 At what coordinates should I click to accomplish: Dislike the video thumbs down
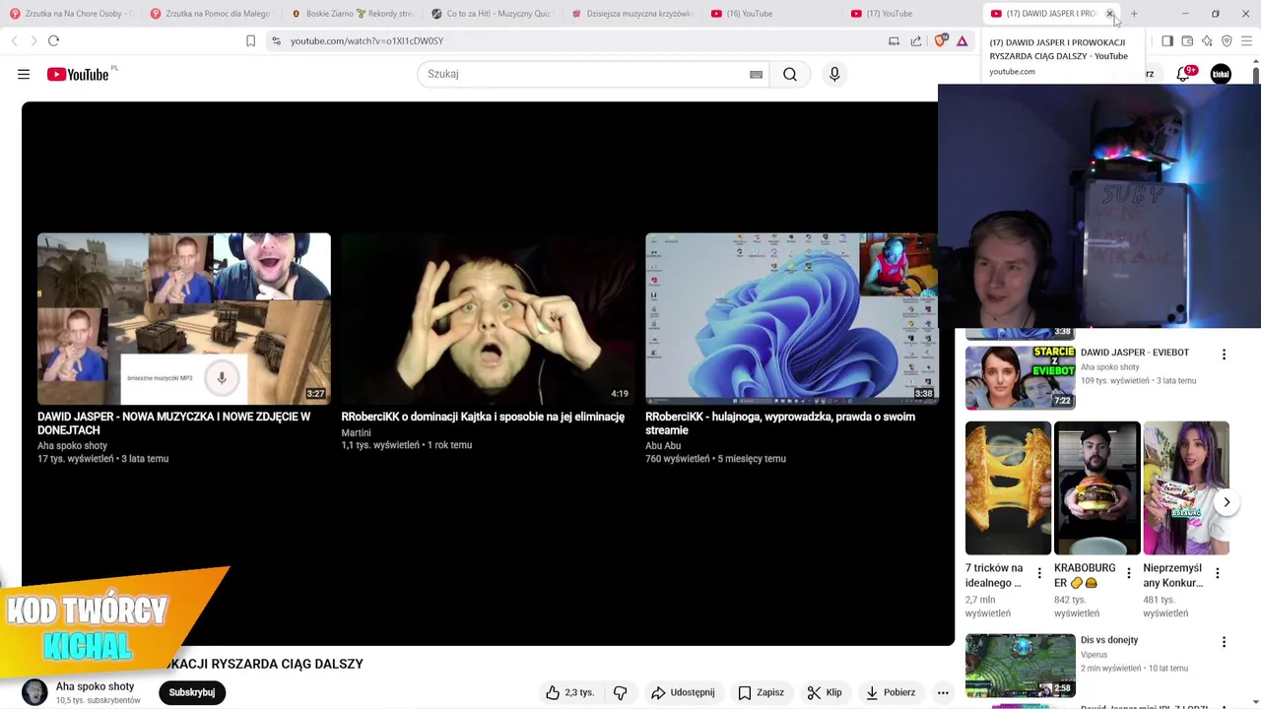click(620, 692)
